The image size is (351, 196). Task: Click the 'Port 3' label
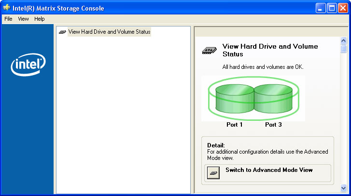click(273, 125)
